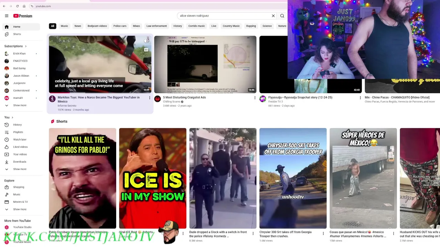Select the Mixes chip
Screen dimensions: 440x247
tap(136, 26)
